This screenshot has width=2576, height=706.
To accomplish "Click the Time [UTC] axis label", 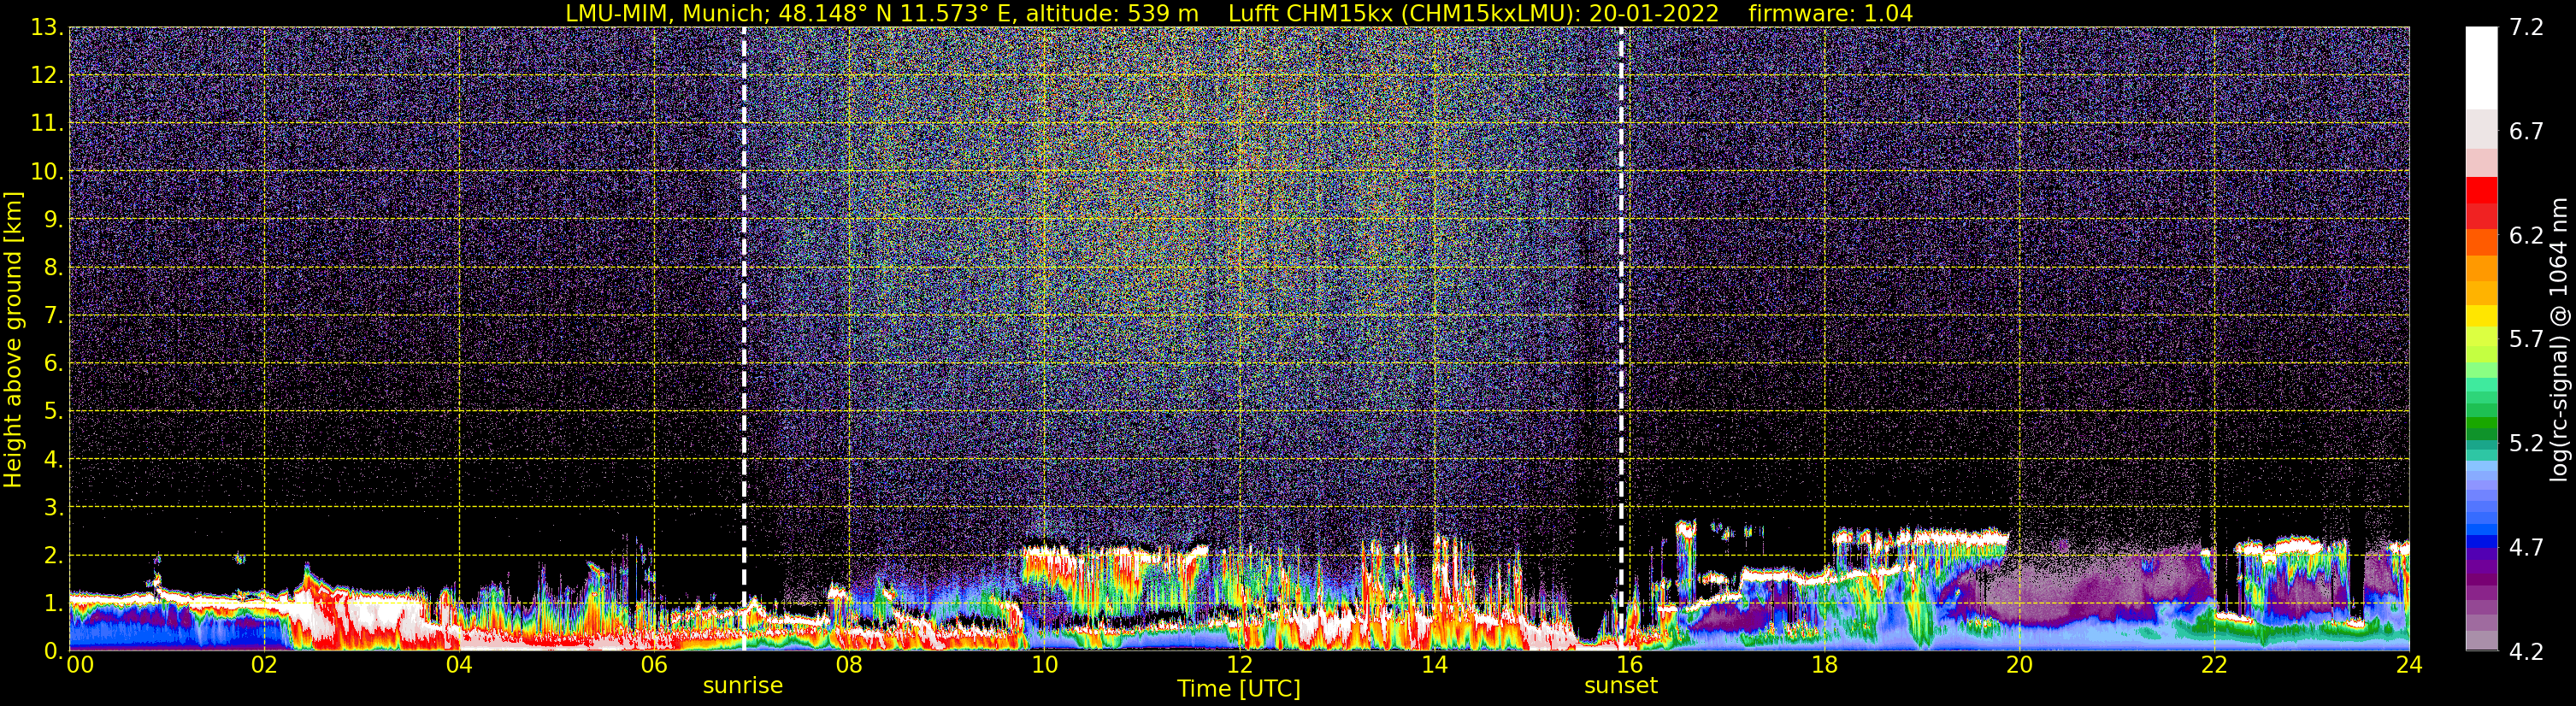I will tap(1239, 688).
